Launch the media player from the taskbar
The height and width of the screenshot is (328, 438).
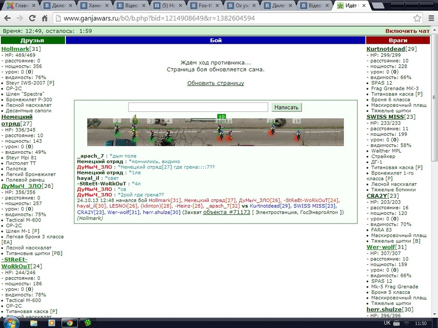pyautogui.click(x=52, y=323)
